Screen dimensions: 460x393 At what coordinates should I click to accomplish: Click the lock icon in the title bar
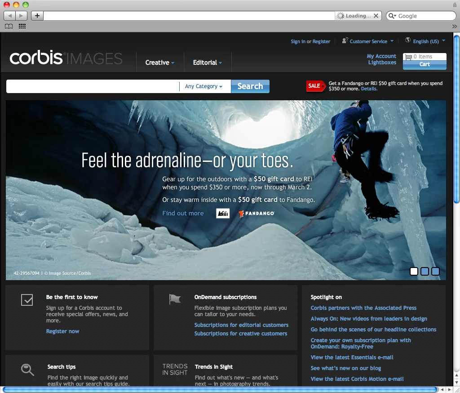point(455,5)
